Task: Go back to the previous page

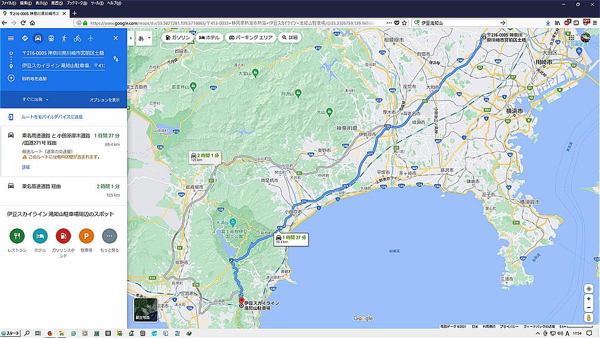Action: [x=5, y=23]
